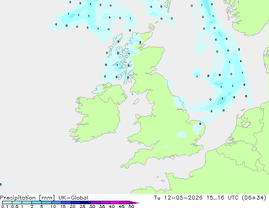Image resolution: width=269 pixels, height=208 pixels.
Task: Click the 0.1–0.5 mm legend color swatch
Action: pos(7,202)
